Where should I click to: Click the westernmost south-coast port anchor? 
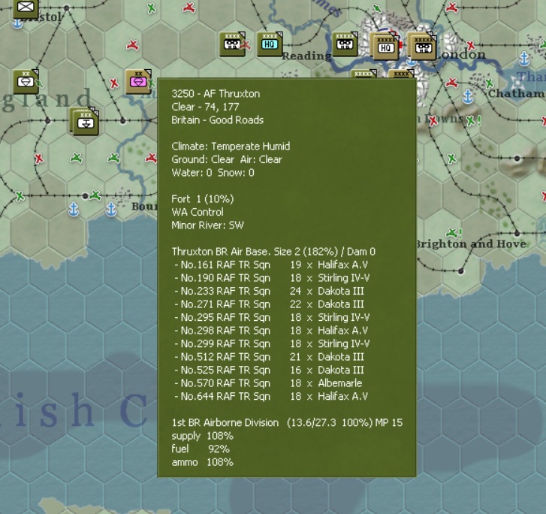(73, 210)
